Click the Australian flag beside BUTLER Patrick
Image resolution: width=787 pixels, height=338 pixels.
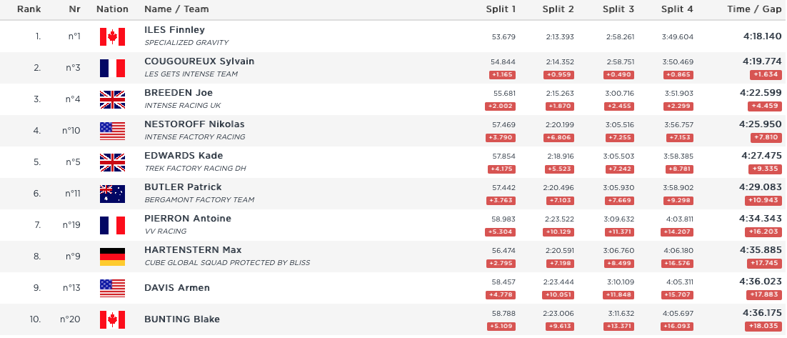pyautogui.click(x=112, y=194)
